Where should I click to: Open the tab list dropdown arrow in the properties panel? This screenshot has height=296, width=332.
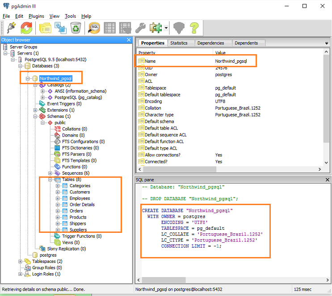327,43
